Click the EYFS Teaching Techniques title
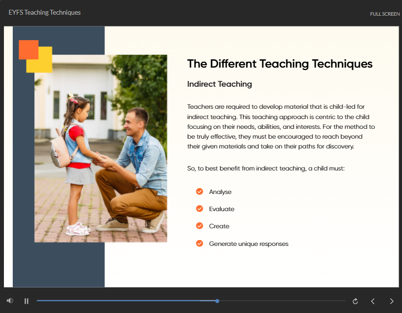The image size is (402, 313). pyautogui.click(x=45, y=12)
